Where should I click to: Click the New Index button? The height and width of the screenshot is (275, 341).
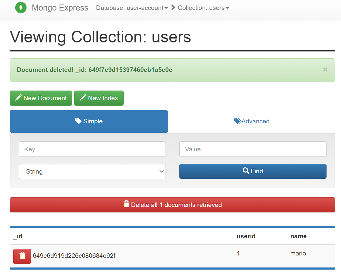(99, 98)
